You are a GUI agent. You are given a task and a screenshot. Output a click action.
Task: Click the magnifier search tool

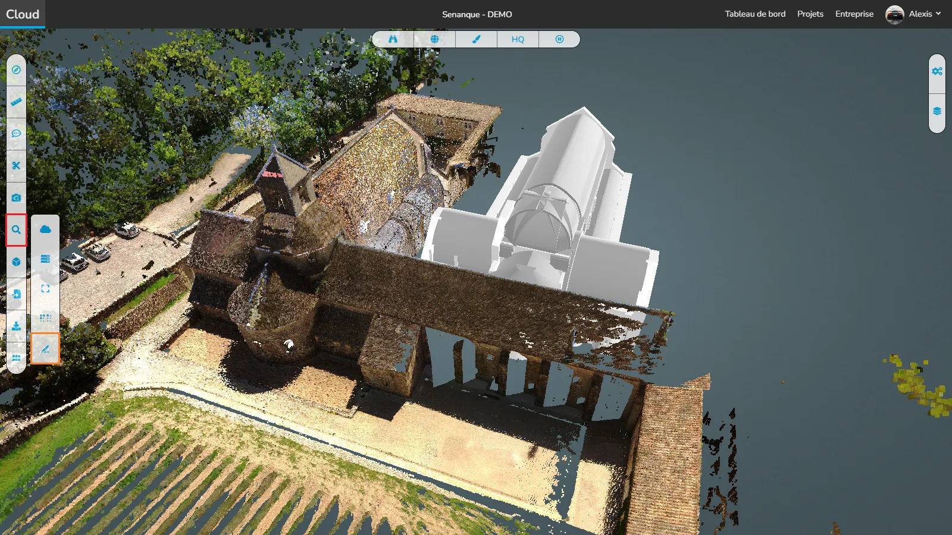point(16,230)
